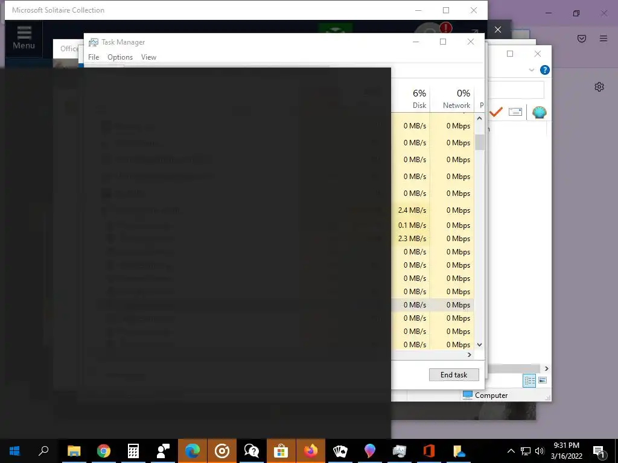Click the scroll-down arrow in the process list
Viewport: 618px width, 463px height.
pyautogui.click(x=479, y=344)
